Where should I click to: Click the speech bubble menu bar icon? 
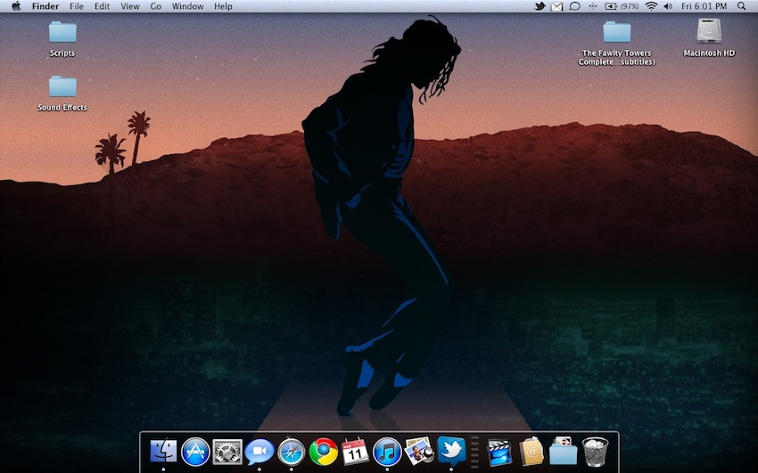(x=574, y=6)
